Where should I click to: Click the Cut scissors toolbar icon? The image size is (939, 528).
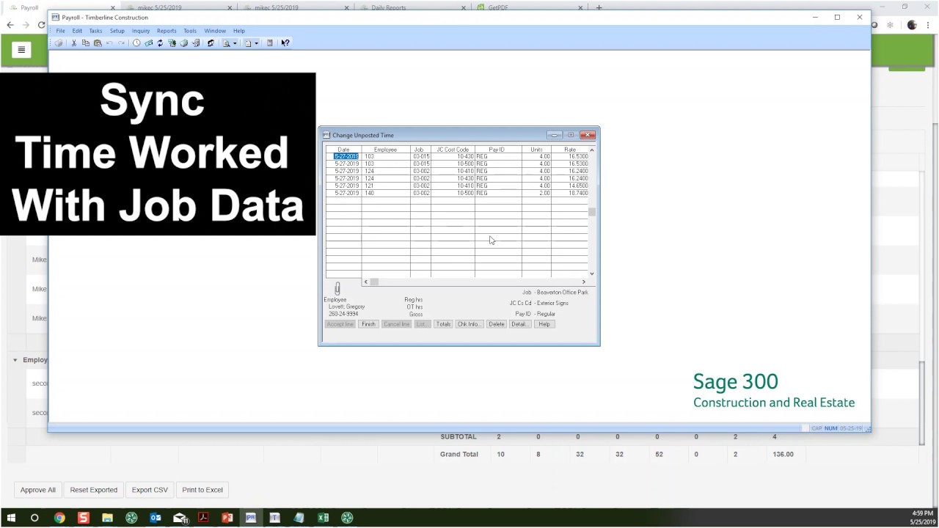click(x=73, y=43)
